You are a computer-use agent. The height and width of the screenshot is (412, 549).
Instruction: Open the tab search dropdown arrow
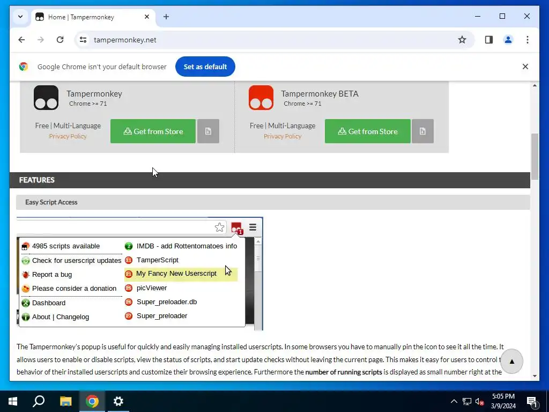point(20,17)
